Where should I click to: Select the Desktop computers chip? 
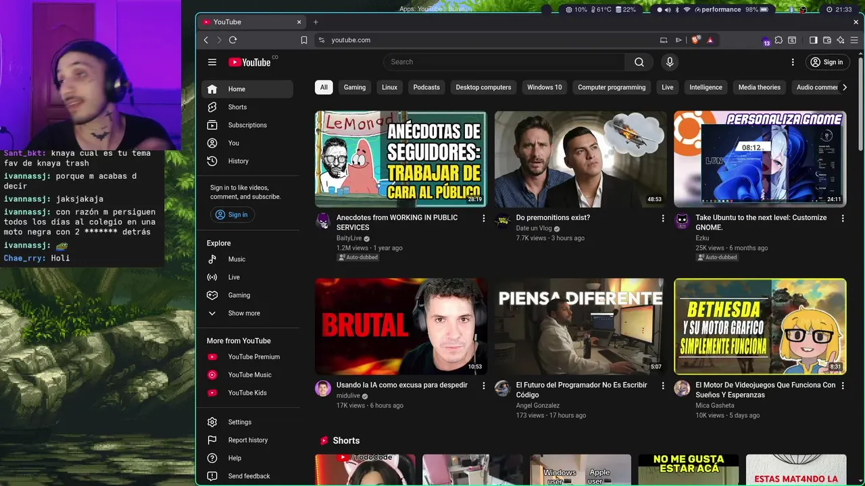(483, 87)
